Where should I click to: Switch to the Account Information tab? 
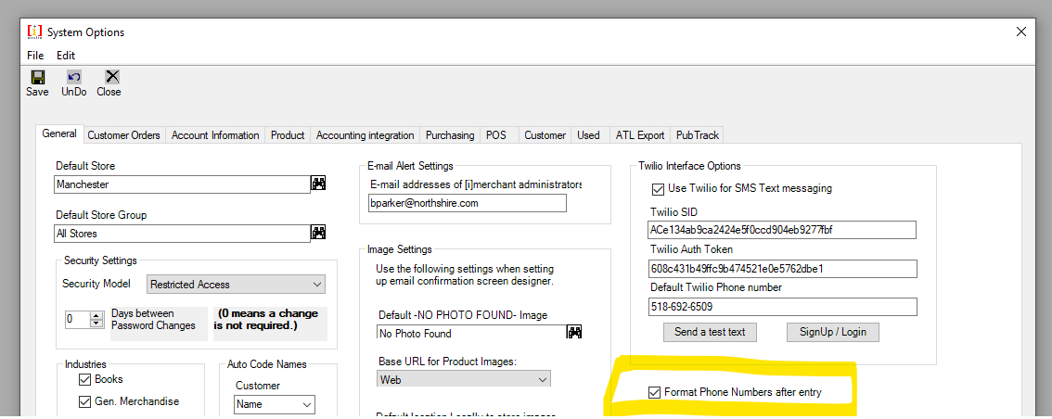215,135
